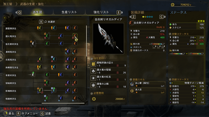Click the 戻る back button

9,114
